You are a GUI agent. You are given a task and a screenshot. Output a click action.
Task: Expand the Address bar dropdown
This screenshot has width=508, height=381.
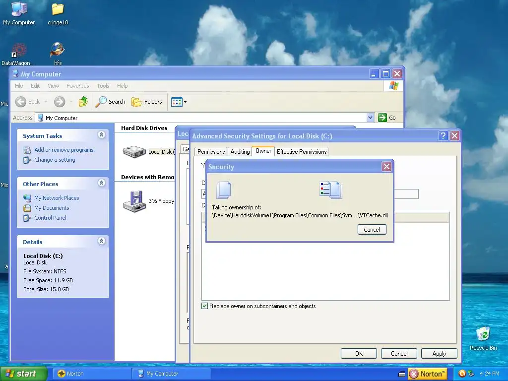click(x=370, y=118)
